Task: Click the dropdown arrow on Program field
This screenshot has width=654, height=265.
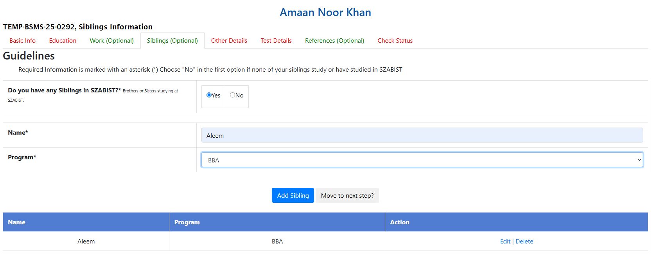Action: [639, 160]
